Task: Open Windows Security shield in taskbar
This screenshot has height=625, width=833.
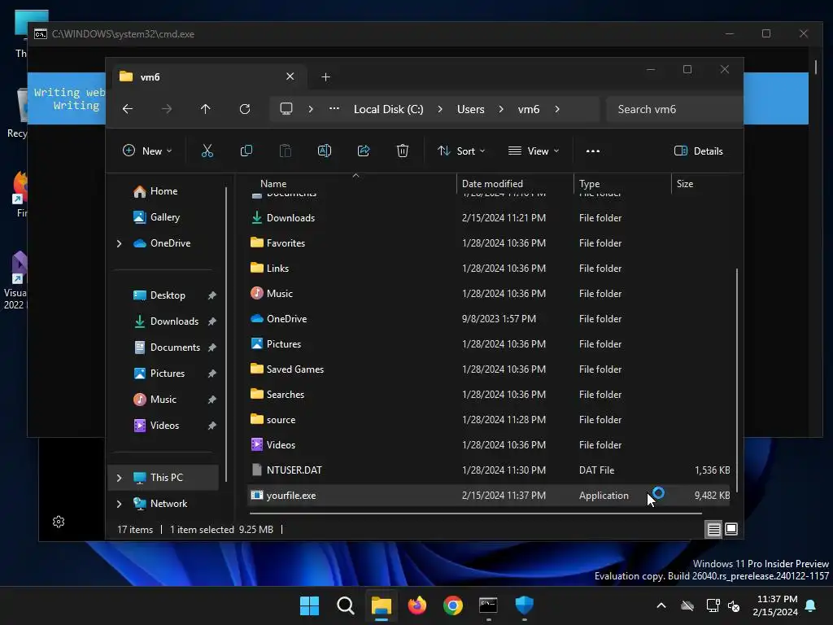Action: [525, 605]
